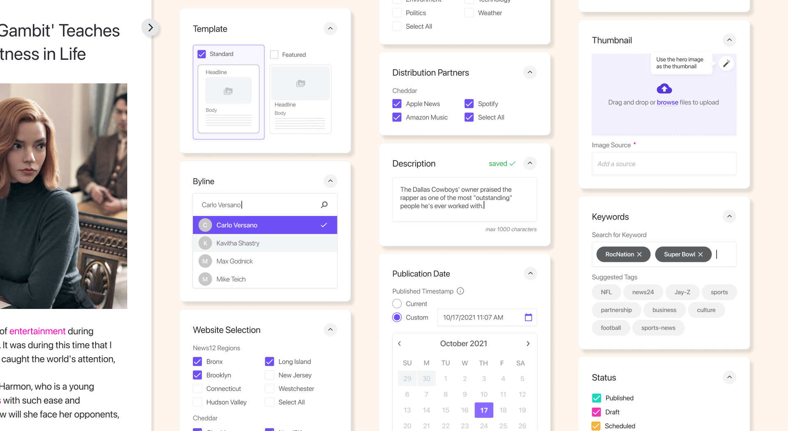
Task: Collapse the Byline panel
Action: (x=330, y=181)
